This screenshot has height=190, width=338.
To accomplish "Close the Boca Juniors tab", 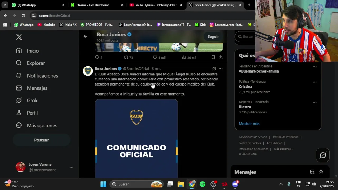I will 240,5.
